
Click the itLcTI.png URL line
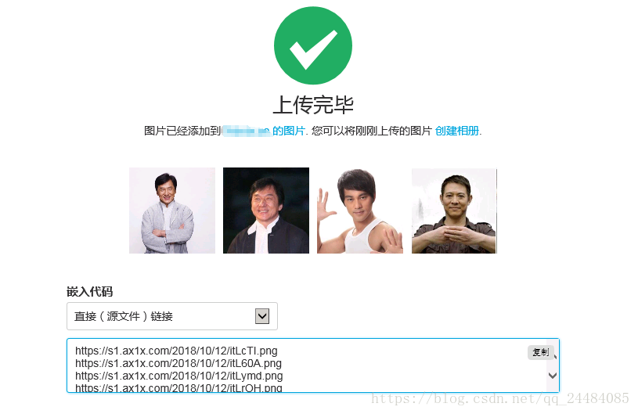click(176, 351)
